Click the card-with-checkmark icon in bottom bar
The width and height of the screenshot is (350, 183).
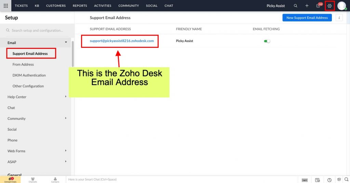pos(318,180)
